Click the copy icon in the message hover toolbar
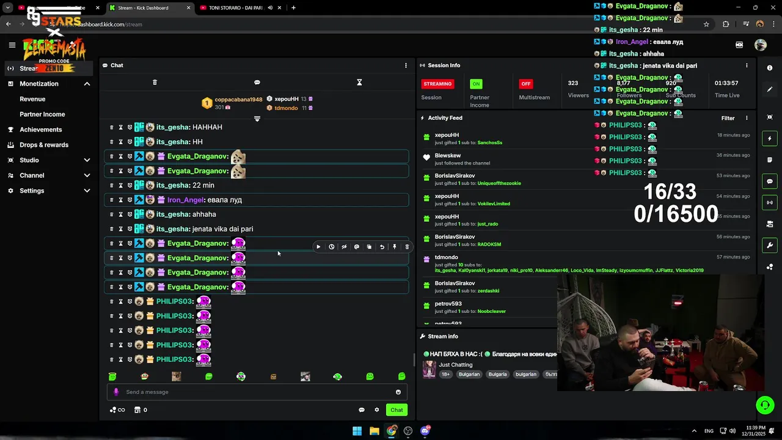Screen dimensions: 782x440 (x=369, y=247)
